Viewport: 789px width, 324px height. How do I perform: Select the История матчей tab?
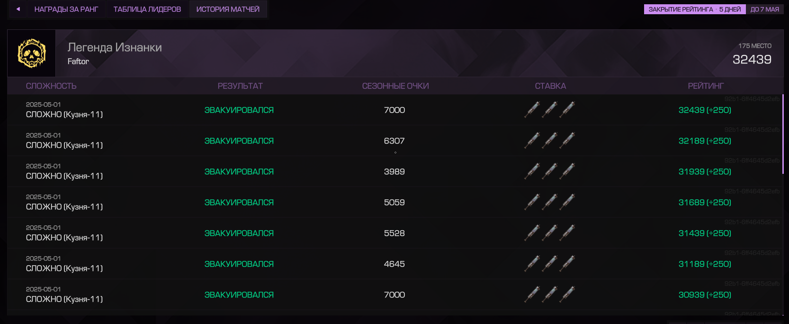(x=228, y=9)
